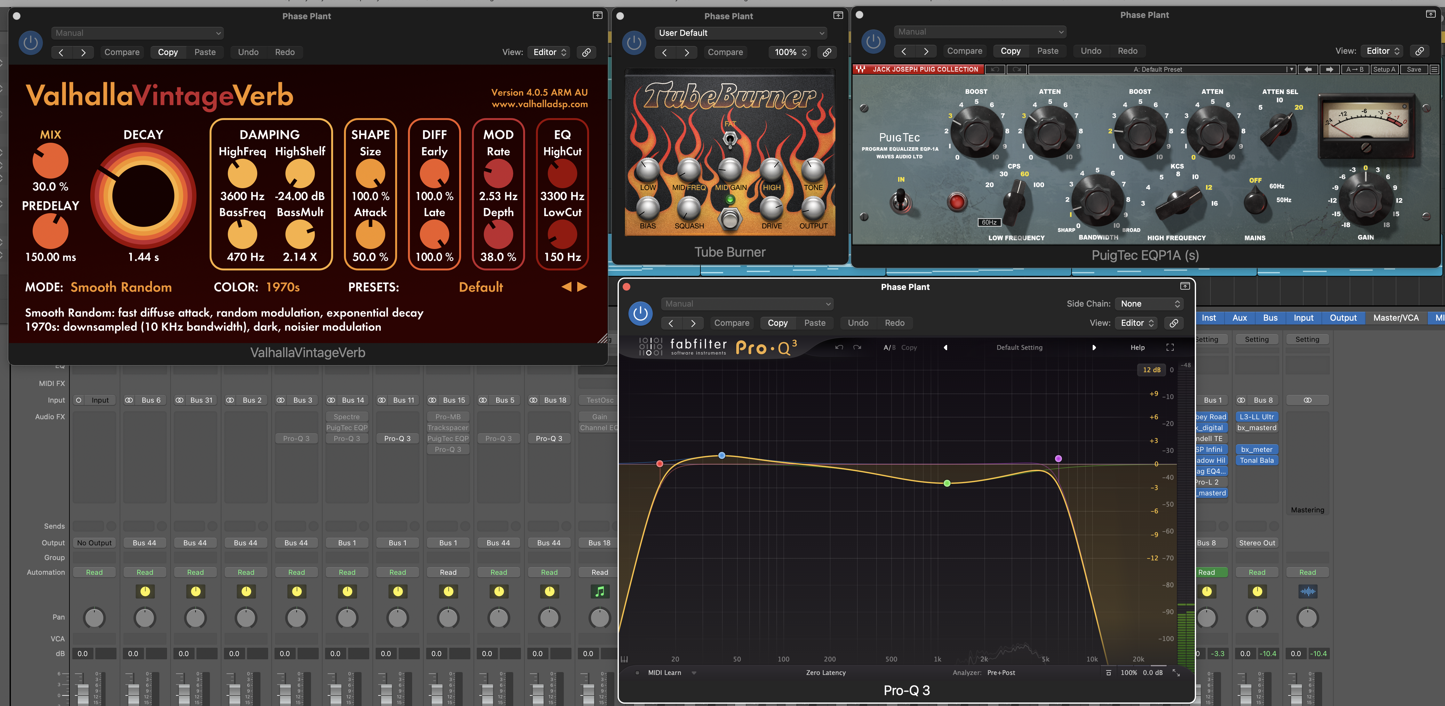This screenshot has height=706, width=1445.
Task: Open Side Chain None dropdown
Action: click(1149, 304)
